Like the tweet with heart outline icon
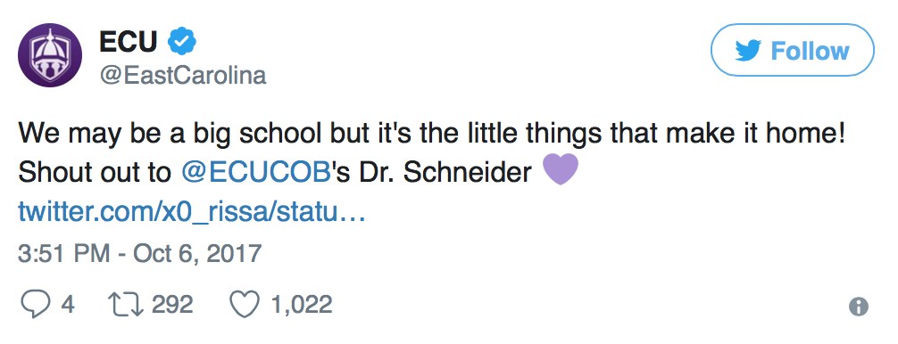The height and width of the screenshot is (344, 898). coord(245,305)
